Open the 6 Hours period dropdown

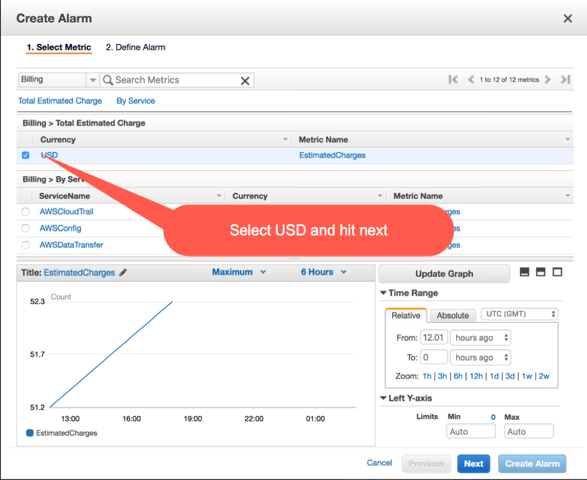(324, 272)
